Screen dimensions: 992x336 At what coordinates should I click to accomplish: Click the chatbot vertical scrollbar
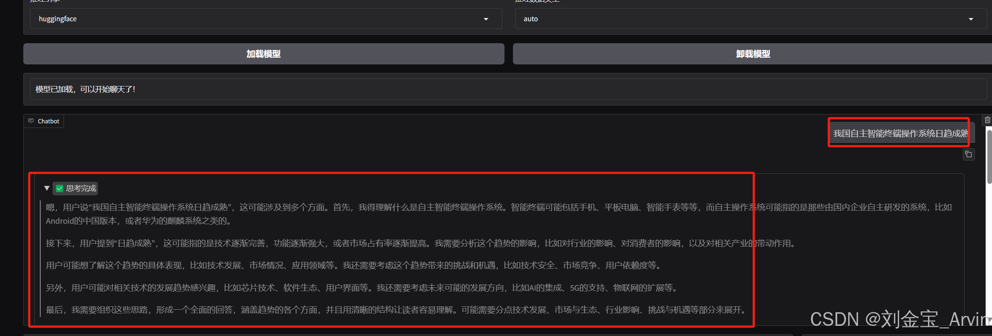coord(989,157)
